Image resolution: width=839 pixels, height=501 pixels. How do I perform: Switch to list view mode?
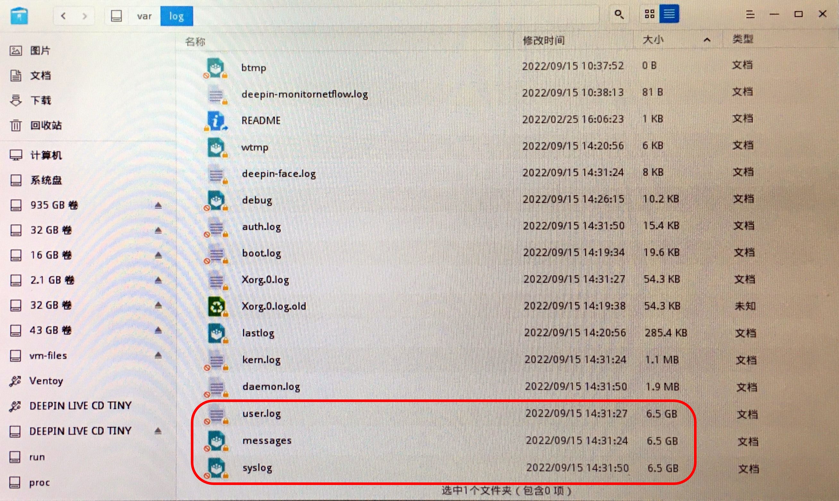coord(669,14)
